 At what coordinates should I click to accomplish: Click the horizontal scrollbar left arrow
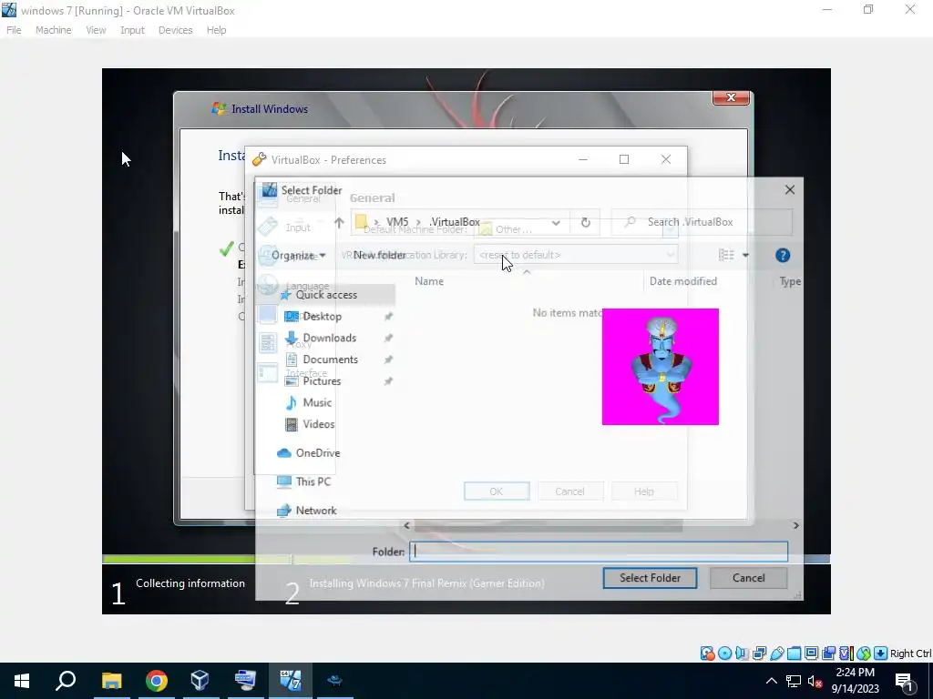coord(406,525)
